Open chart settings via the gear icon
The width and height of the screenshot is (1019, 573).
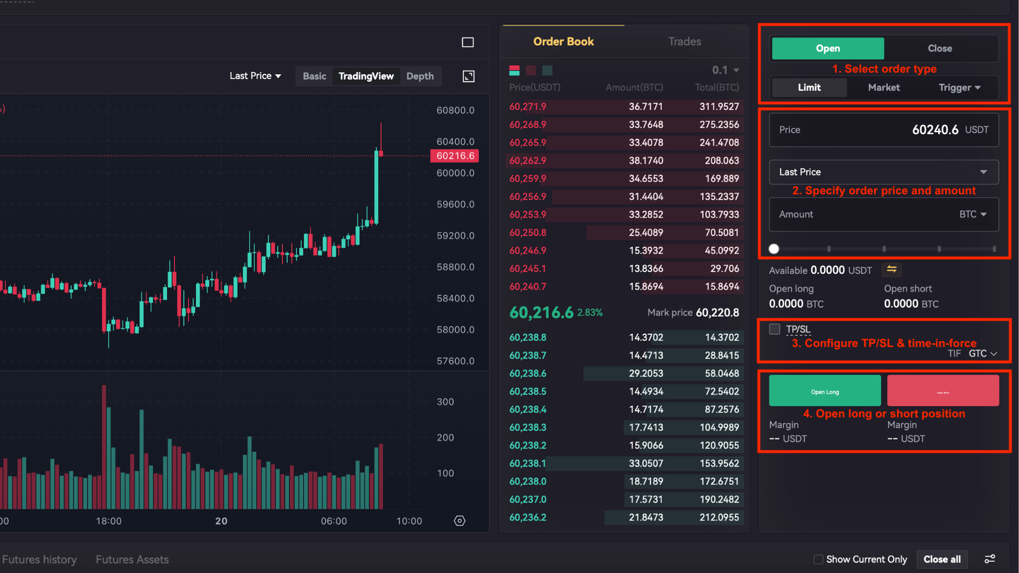click(x=459, y=520)
